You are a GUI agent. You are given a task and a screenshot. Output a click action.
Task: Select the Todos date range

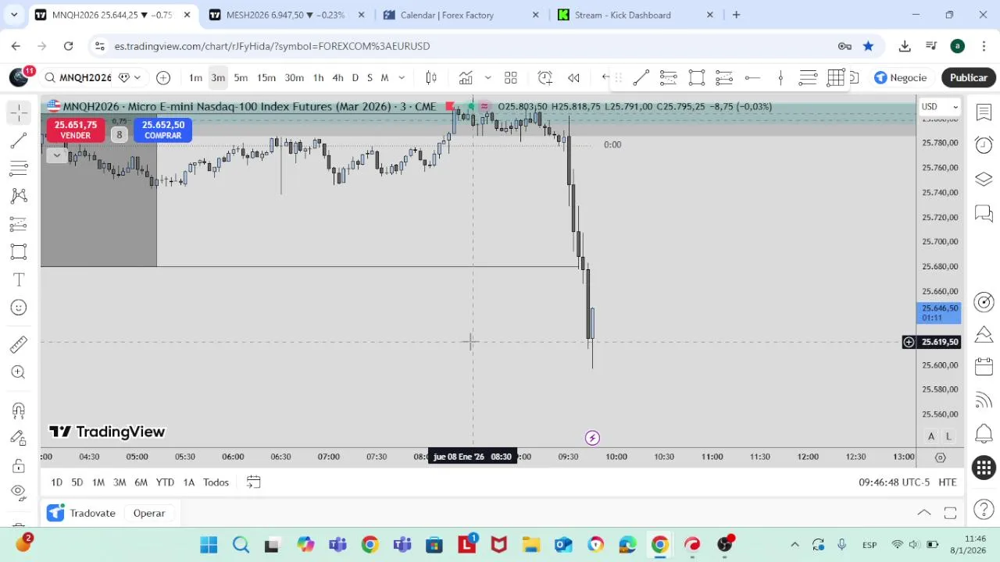pos(216,482)
